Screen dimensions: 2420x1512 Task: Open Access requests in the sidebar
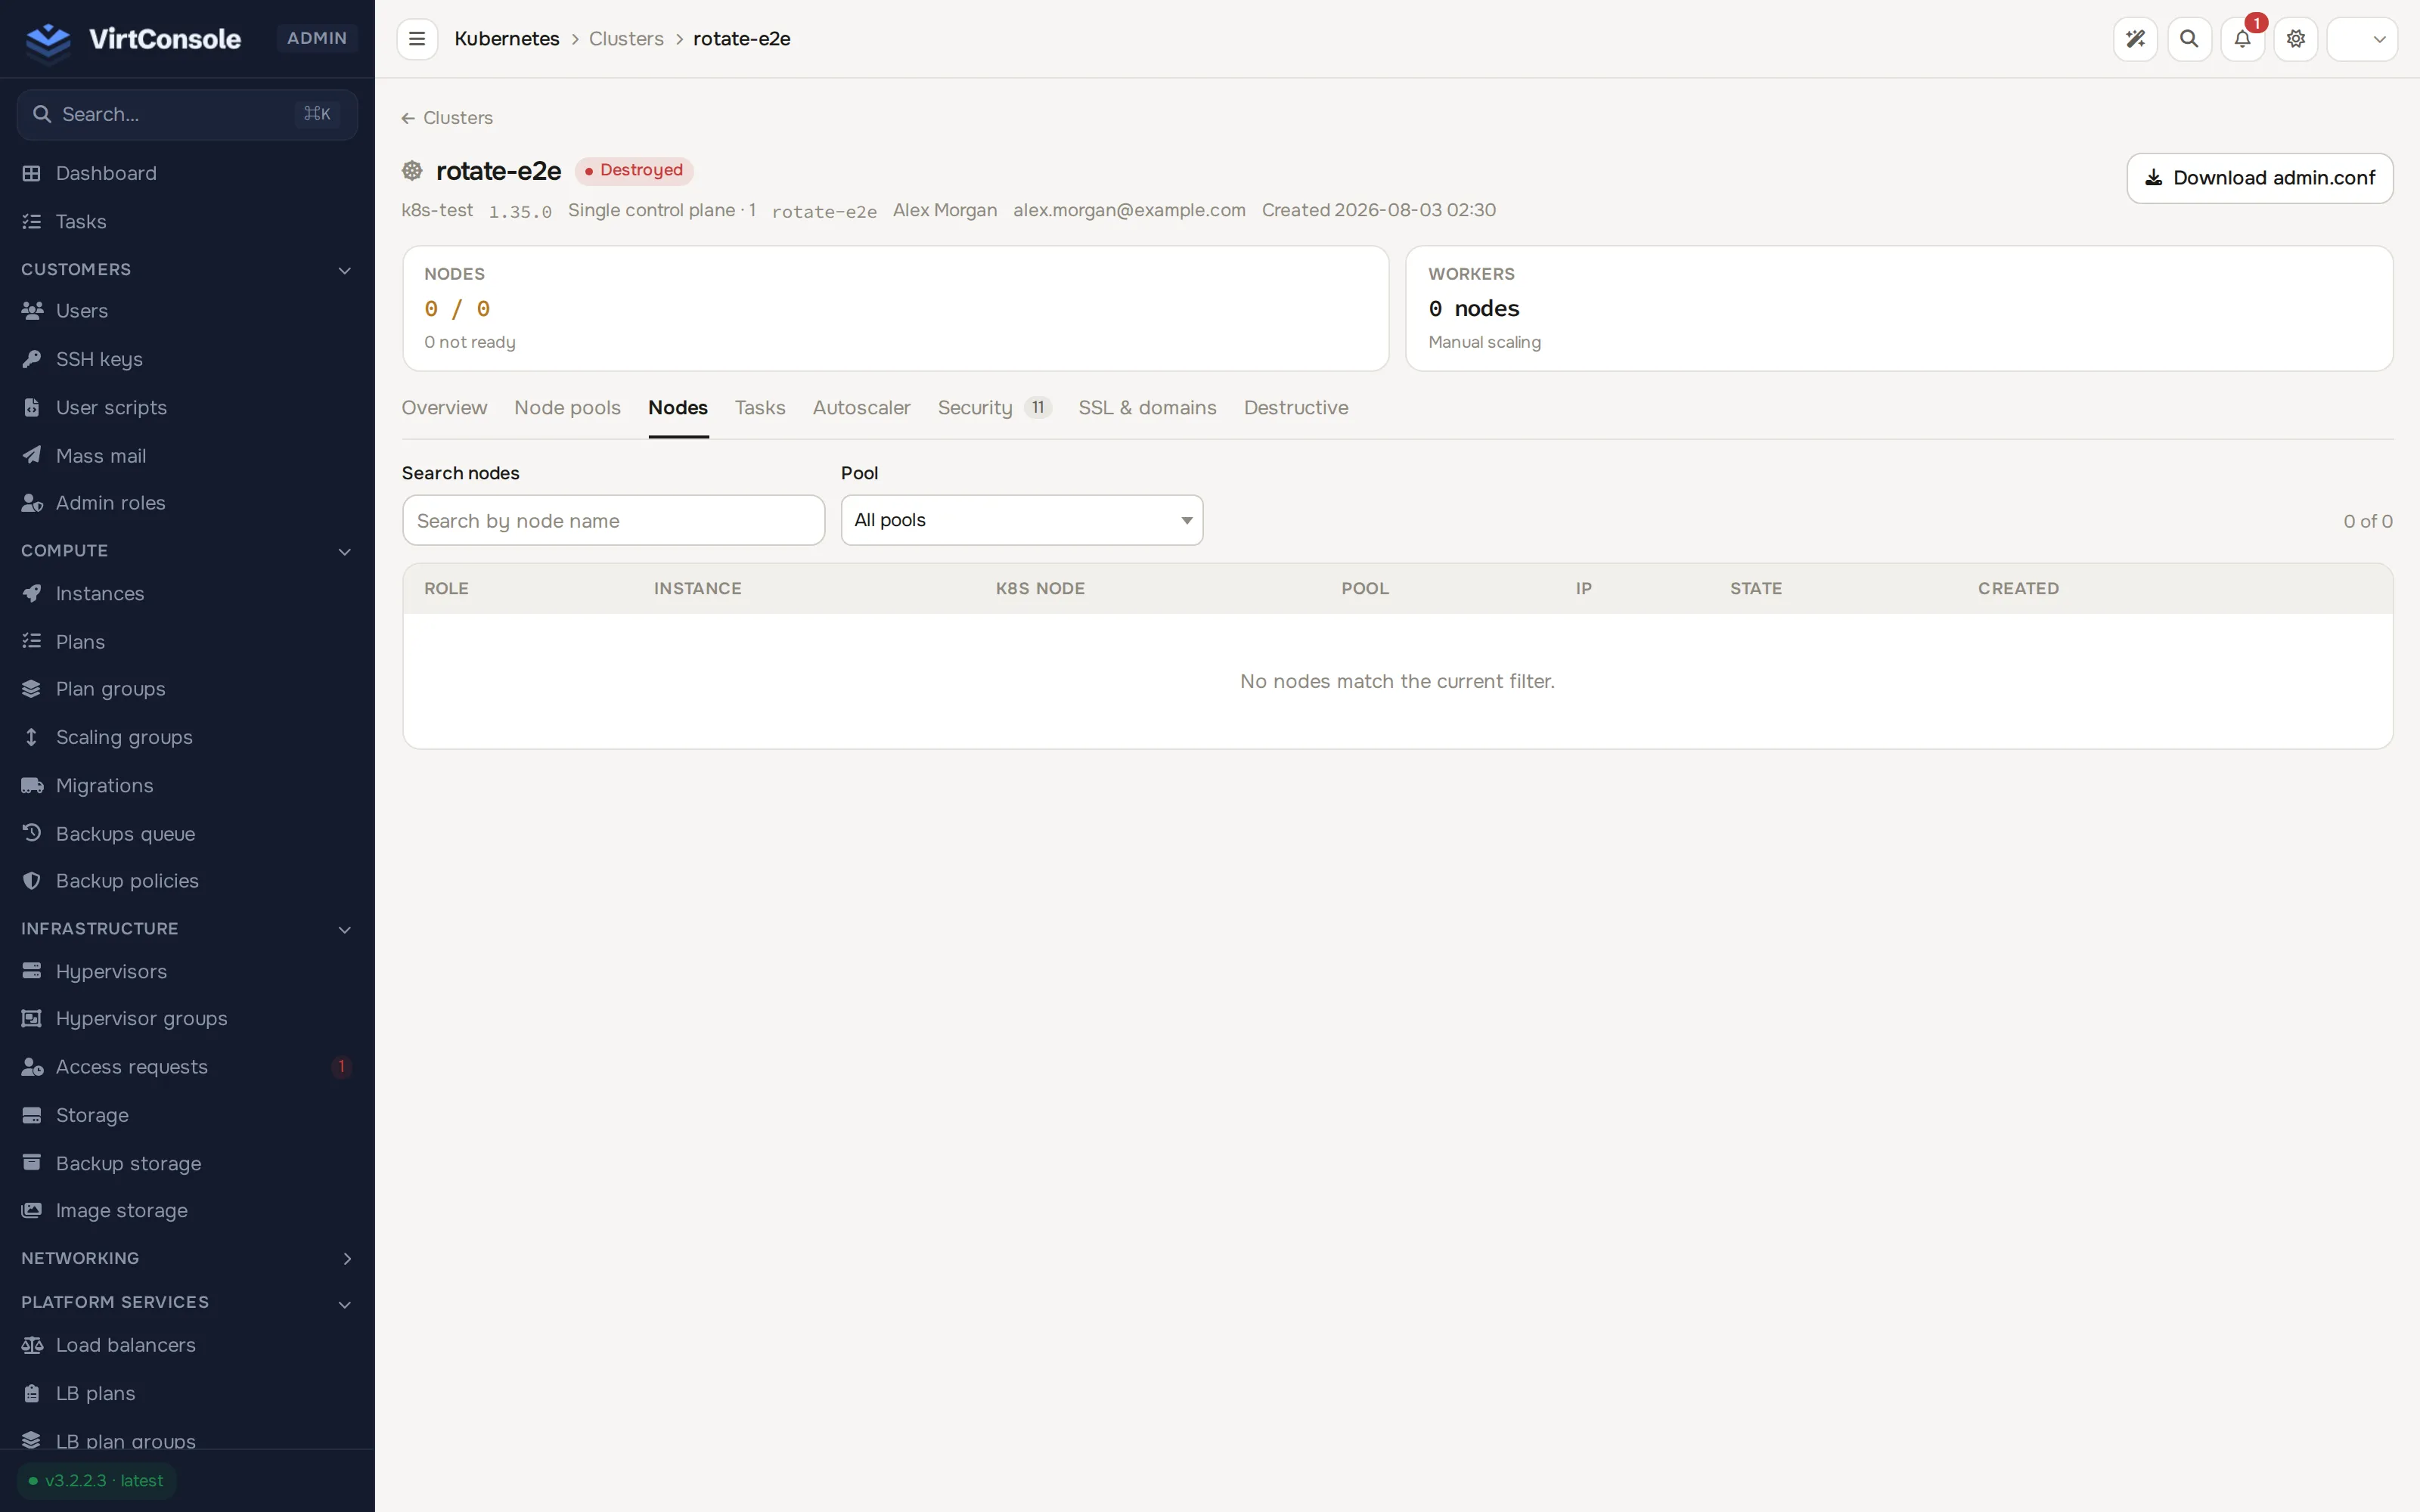click(187, 1067)
